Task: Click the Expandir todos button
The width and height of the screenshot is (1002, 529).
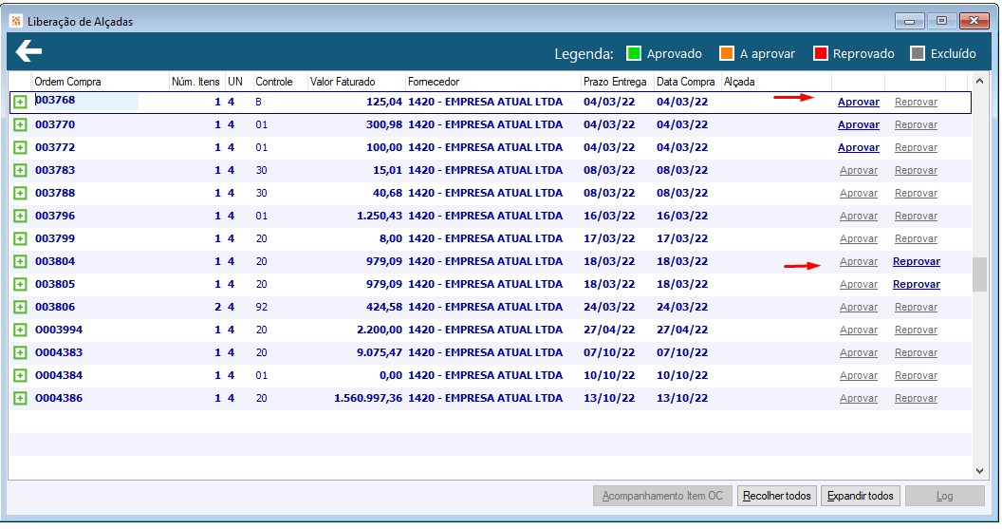Action: (860, 496)
